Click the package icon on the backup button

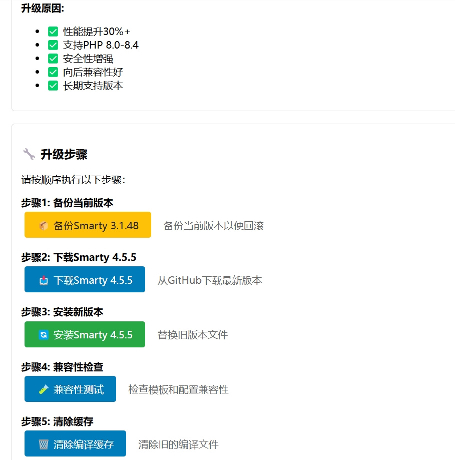tap(44, 226)
